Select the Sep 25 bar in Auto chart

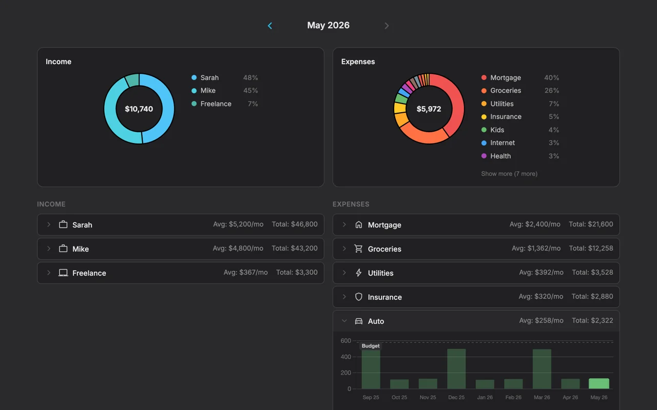click(371, 369)
